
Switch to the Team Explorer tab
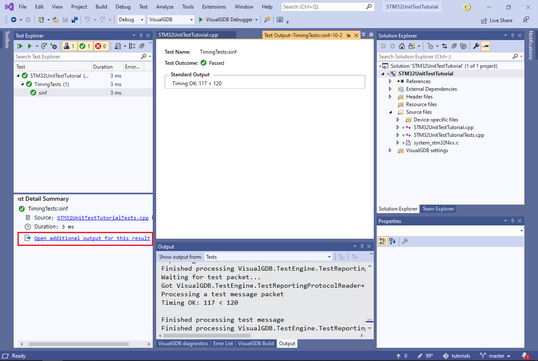coord(438,209)
